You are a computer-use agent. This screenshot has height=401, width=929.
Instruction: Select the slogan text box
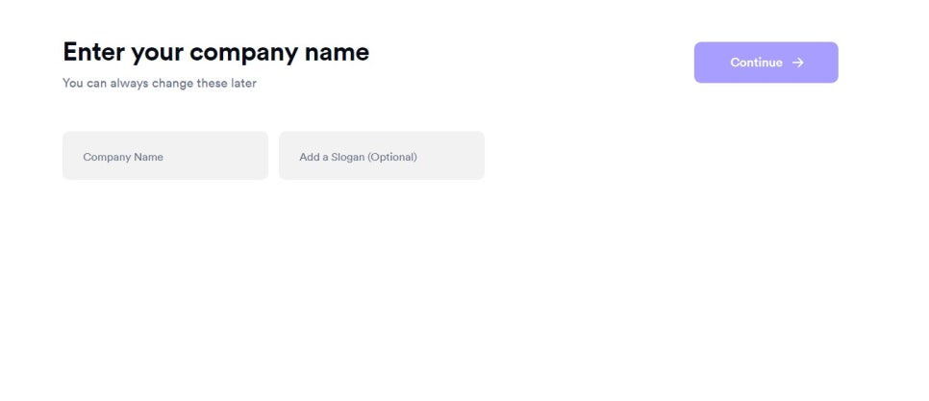382,155
